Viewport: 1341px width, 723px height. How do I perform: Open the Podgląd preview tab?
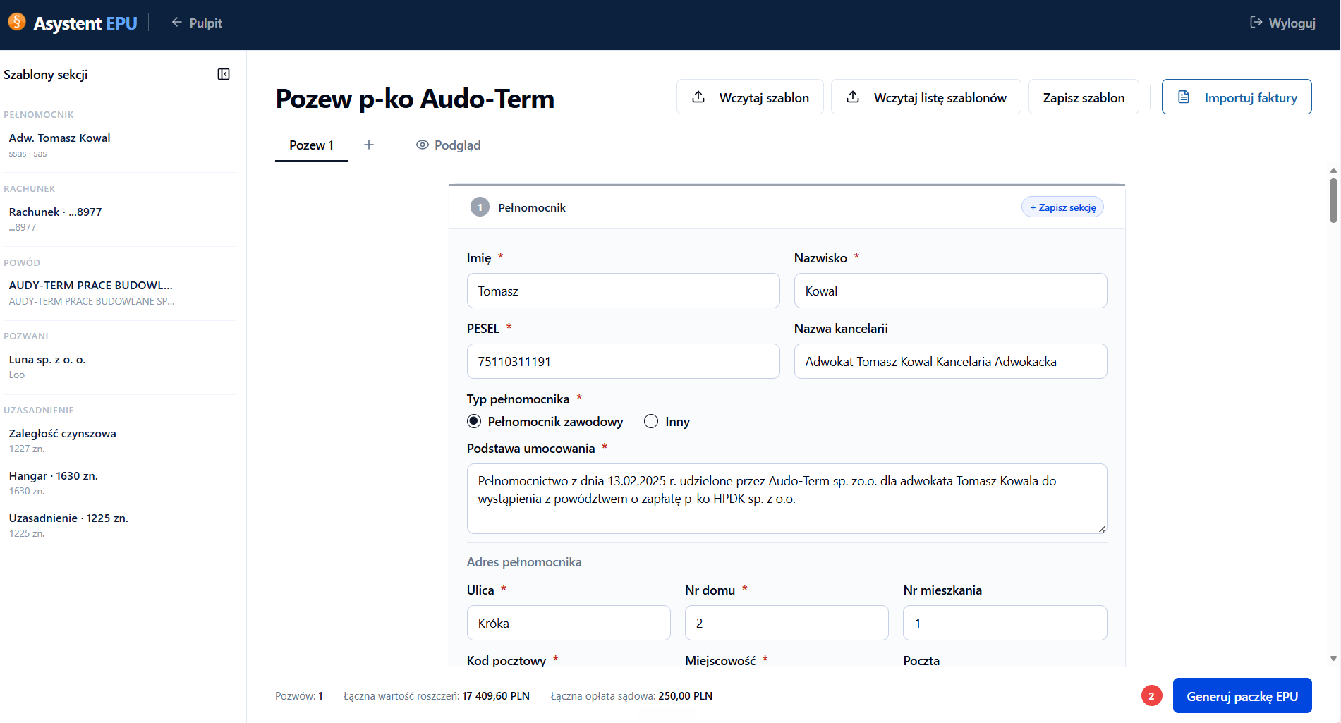click(448, 145)
